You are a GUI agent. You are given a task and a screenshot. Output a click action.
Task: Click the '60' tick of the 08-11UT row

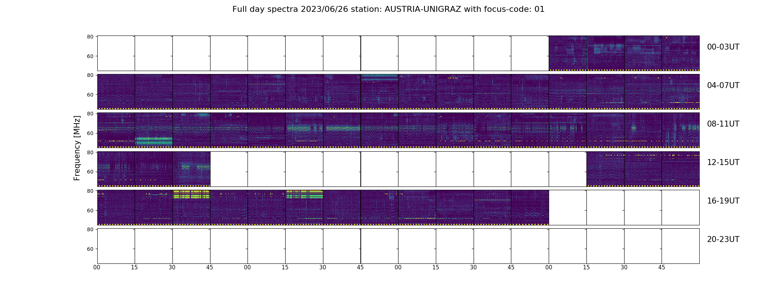pyautogui.click(x=90, y=133)
